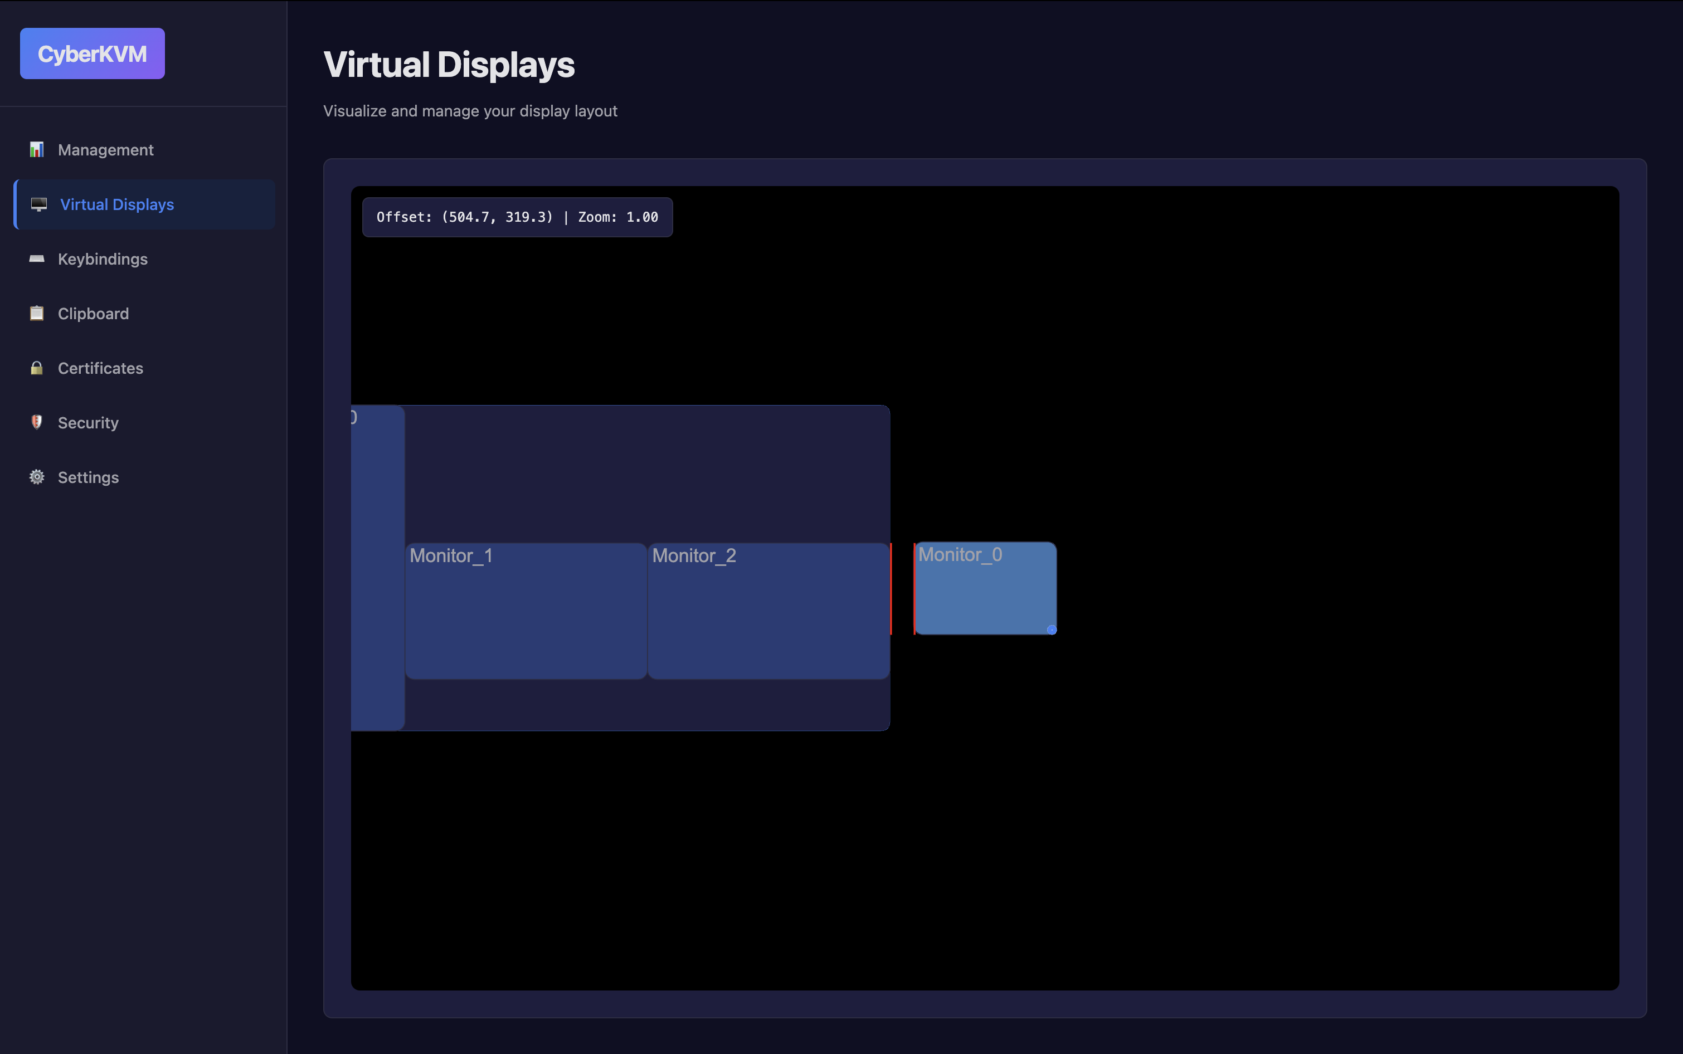Click the Offset and Zoom info badge
1683x1054 pixels.
coord(517,217)
